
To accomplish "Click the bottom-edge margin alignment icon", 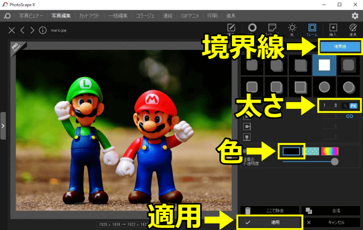I will [247, 137].
